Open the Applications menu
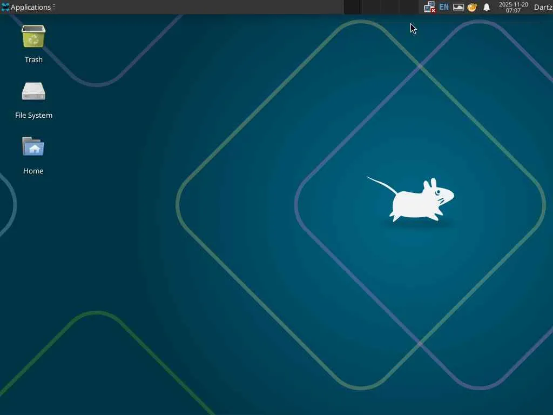553x415 pixels. tap(28, 7)
